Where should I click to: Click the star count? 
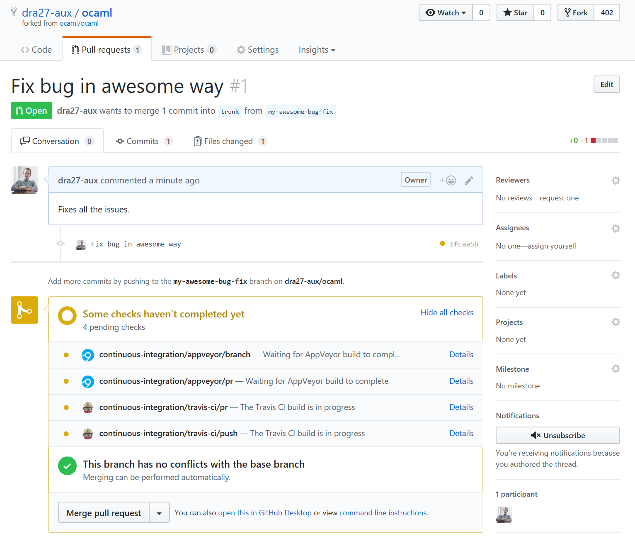[x=542, y=12]
